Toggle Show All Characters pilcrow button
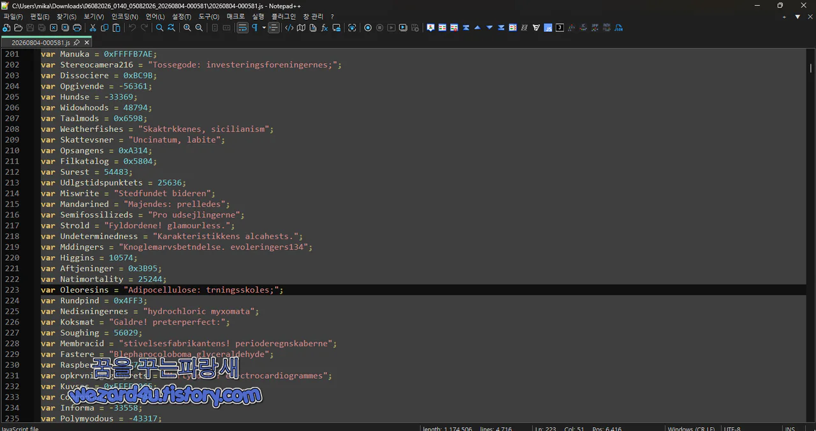The height and width of the screenshot is (431, 816). 254,28
